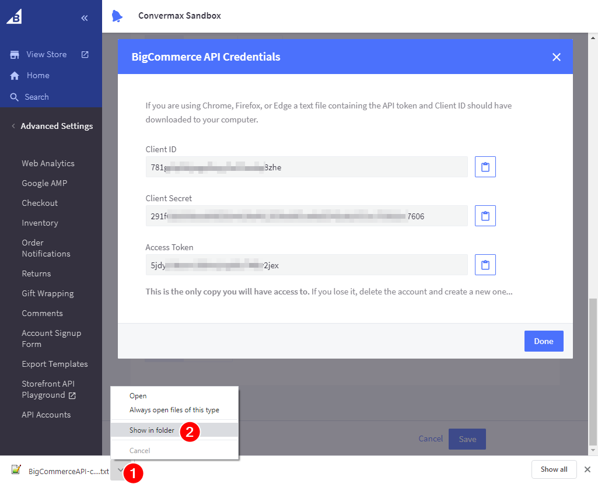598x484 pixels.
Task: Open Returns settings
Action: click(x=36, y=273)
